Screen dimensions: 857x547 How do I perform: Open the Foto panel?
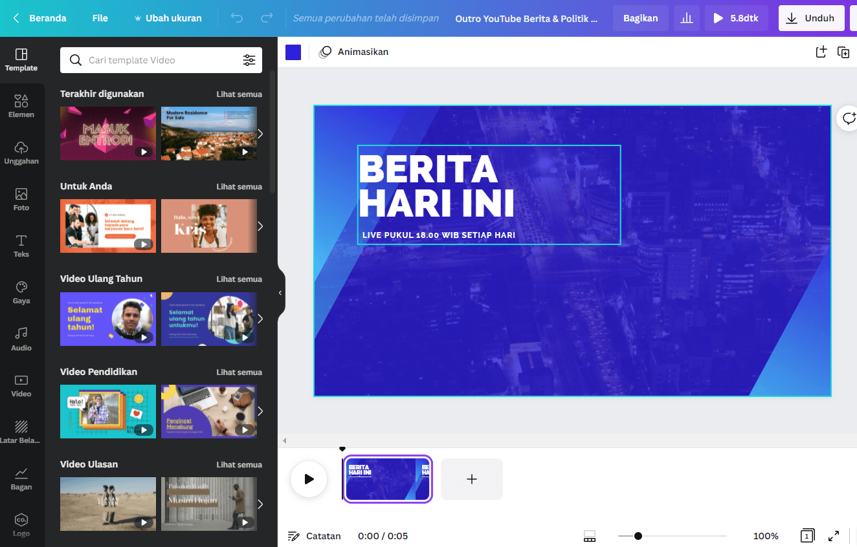tap(21, 199)
